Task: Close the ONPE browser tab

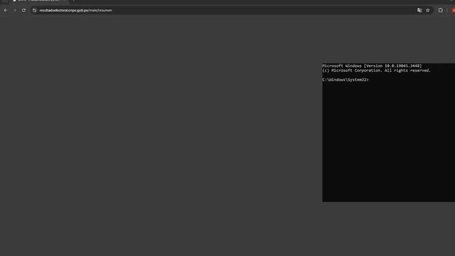Action: [64, 1]
